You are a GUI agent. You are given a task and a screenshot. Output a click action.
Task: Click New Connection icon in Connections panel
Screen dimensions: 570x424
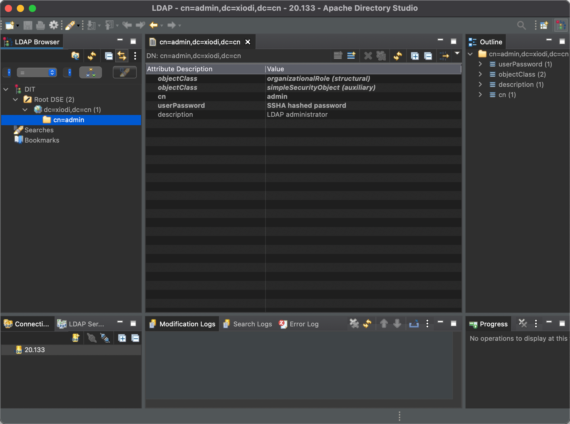pyautogui.click(x=75, y=338)
